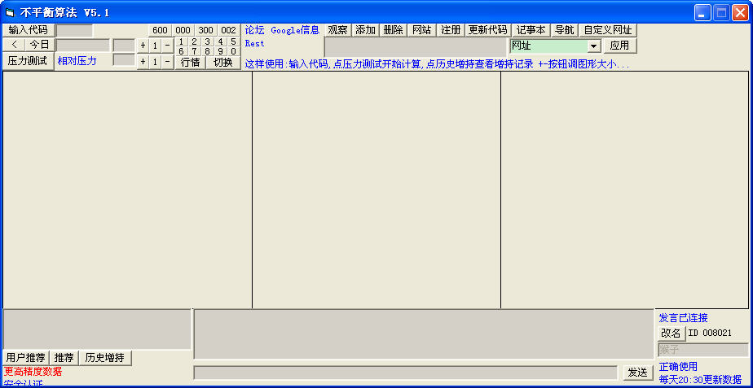Click the code input field beside 输入代码
The width and height of the screenshot is (753, 388).
[x=74, y=30]
